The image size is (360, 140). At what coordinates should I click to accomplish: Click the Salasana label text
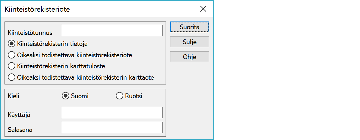point(20,130)
